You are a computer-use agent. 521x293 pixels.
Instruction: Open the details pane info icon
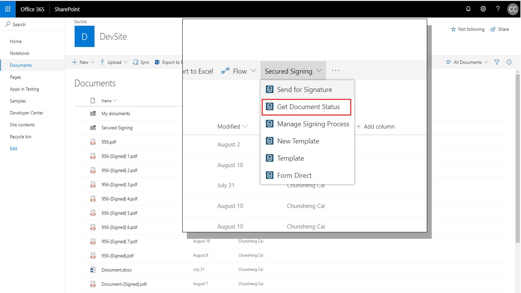coord(509,62)
